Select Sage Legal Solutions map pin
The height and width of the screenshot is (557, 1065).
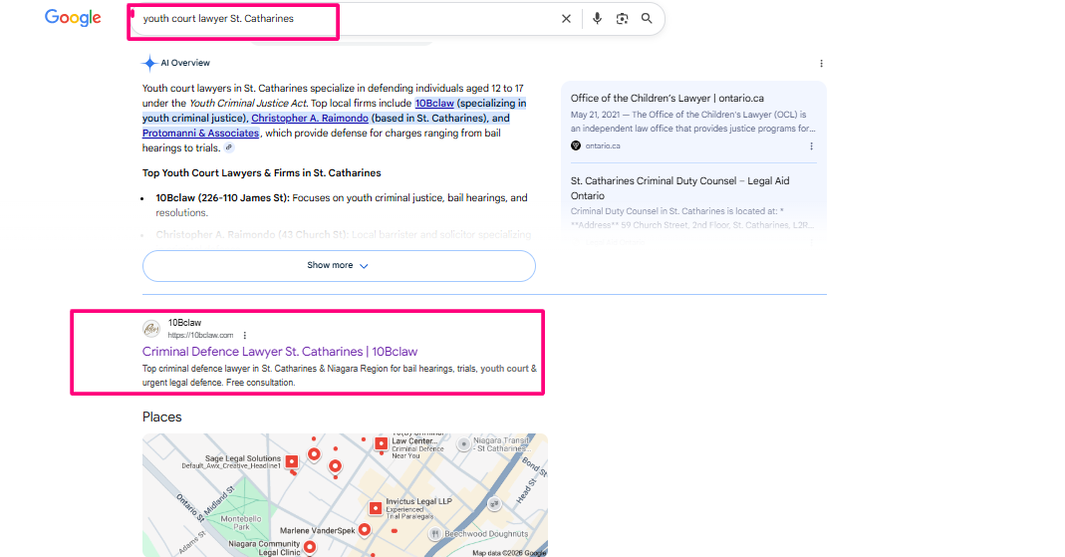(x=291, y=462)
